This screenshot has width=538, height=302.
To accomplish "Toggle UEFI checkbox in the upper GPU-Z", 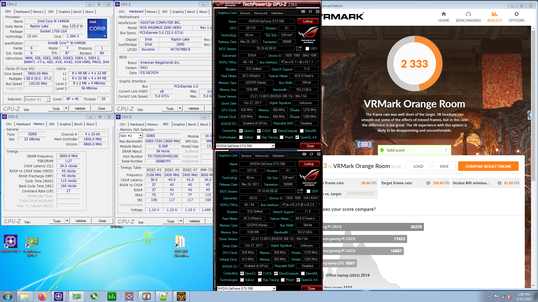I will 307,49.
